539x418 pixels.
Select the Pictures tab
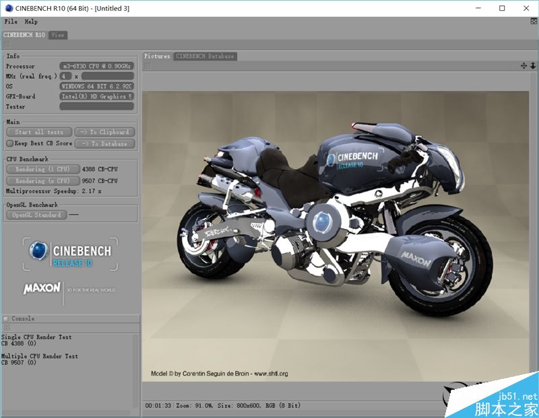(x=157, y=56)
